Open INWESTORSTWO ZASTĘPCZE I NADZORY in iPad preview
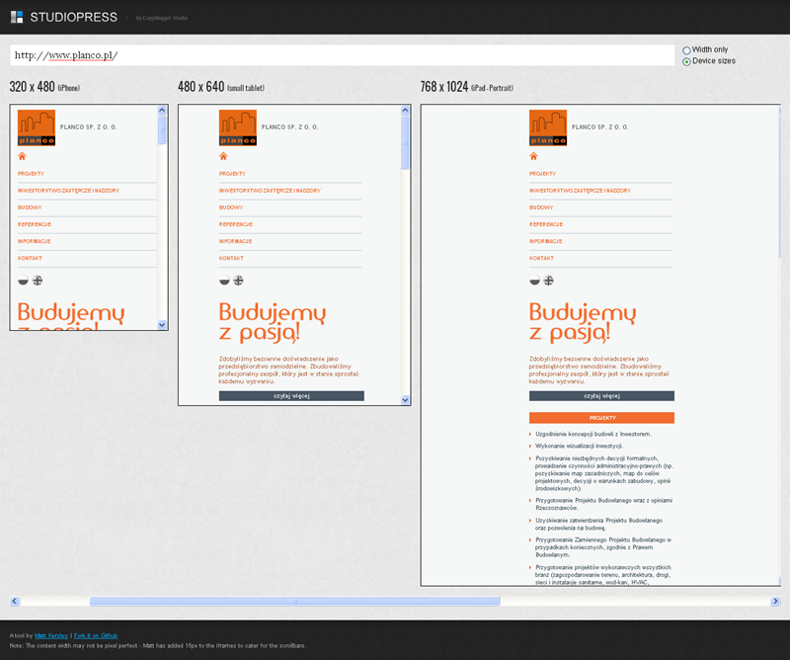The image size is (790, 660). 580,191
